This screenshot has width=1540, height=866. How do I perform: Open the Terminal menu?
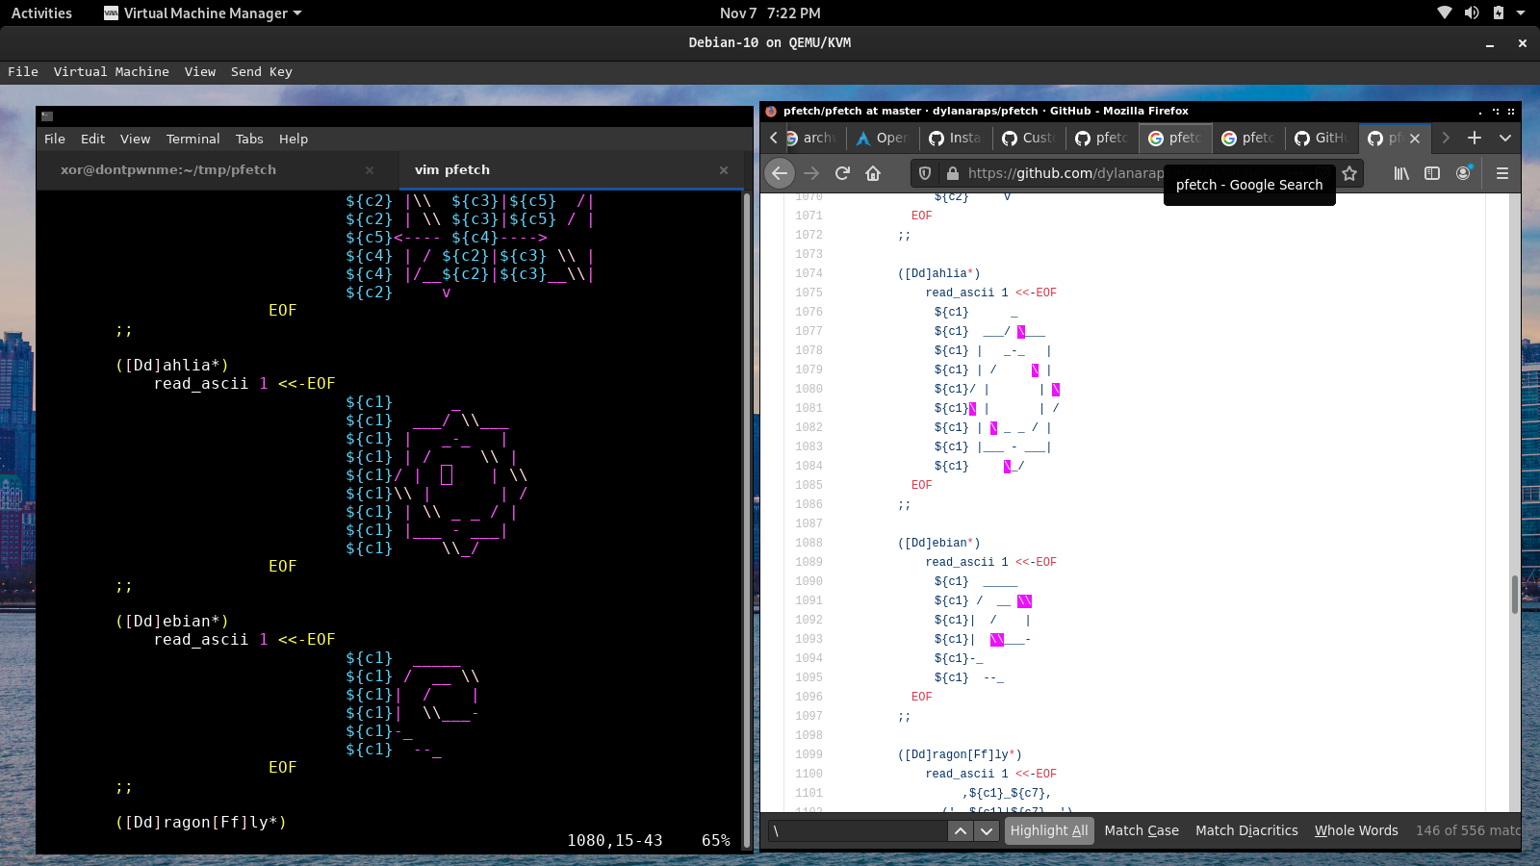tap(192, 139)
